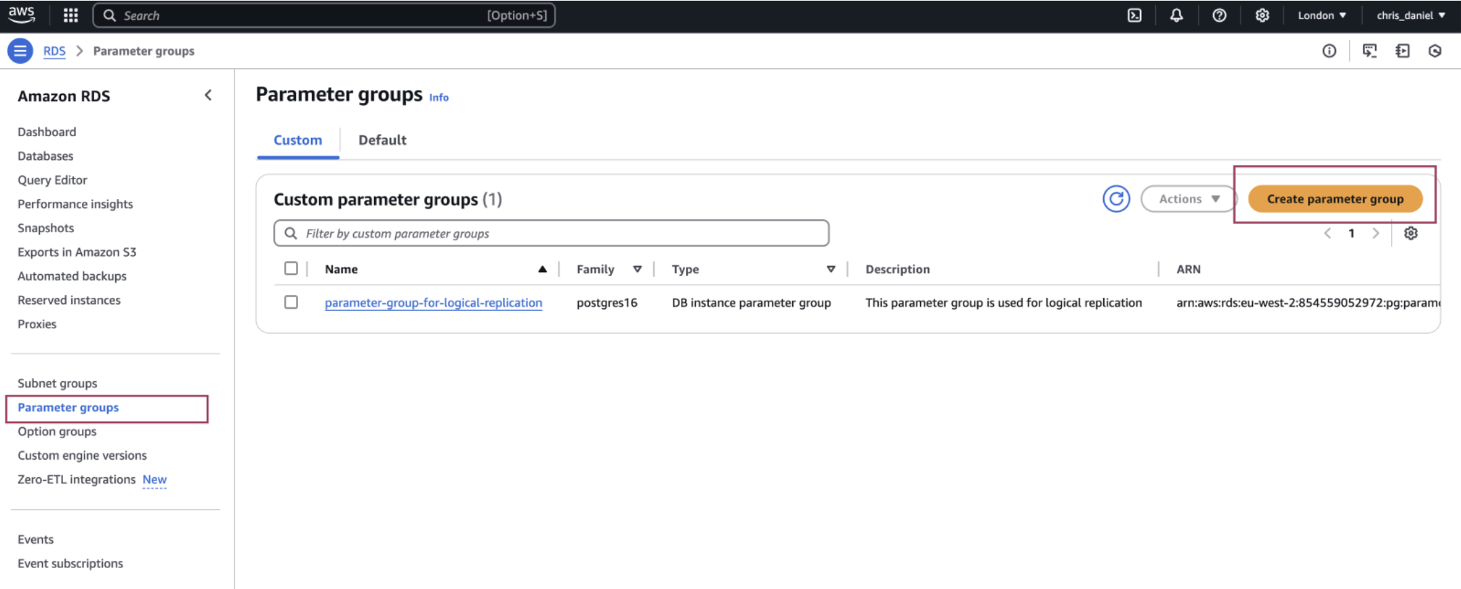This screenshot has height=589, width=1461.
Task: Focus the AWS top search box
Action: 324,16
